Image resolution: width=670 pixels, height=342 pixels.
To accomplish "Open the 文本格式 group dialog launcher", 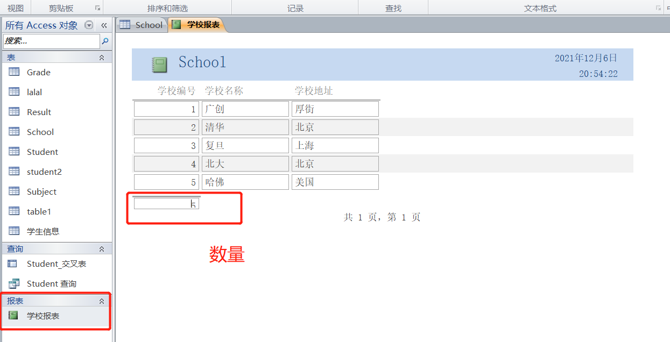I will point(658,8).
